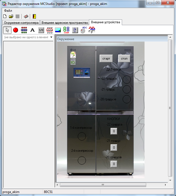Click the horizontal scrollbar thumb
This screenshot has width=176, height=196.
(103, 185)
